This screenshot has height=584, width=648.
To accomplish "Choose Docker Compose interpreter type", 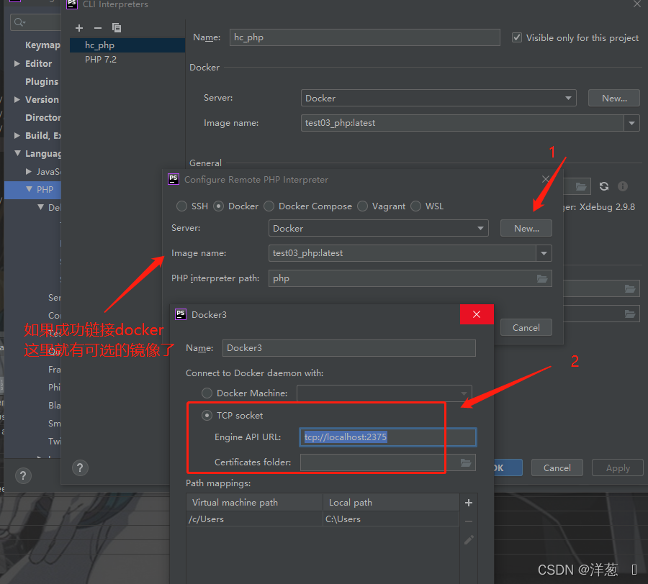I will click(x=269, y=206).
